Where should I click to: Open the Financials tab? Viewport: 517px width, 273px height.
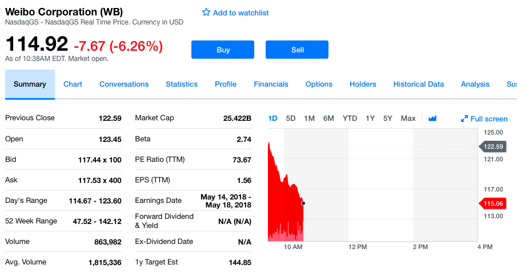[x=271, y=84]
